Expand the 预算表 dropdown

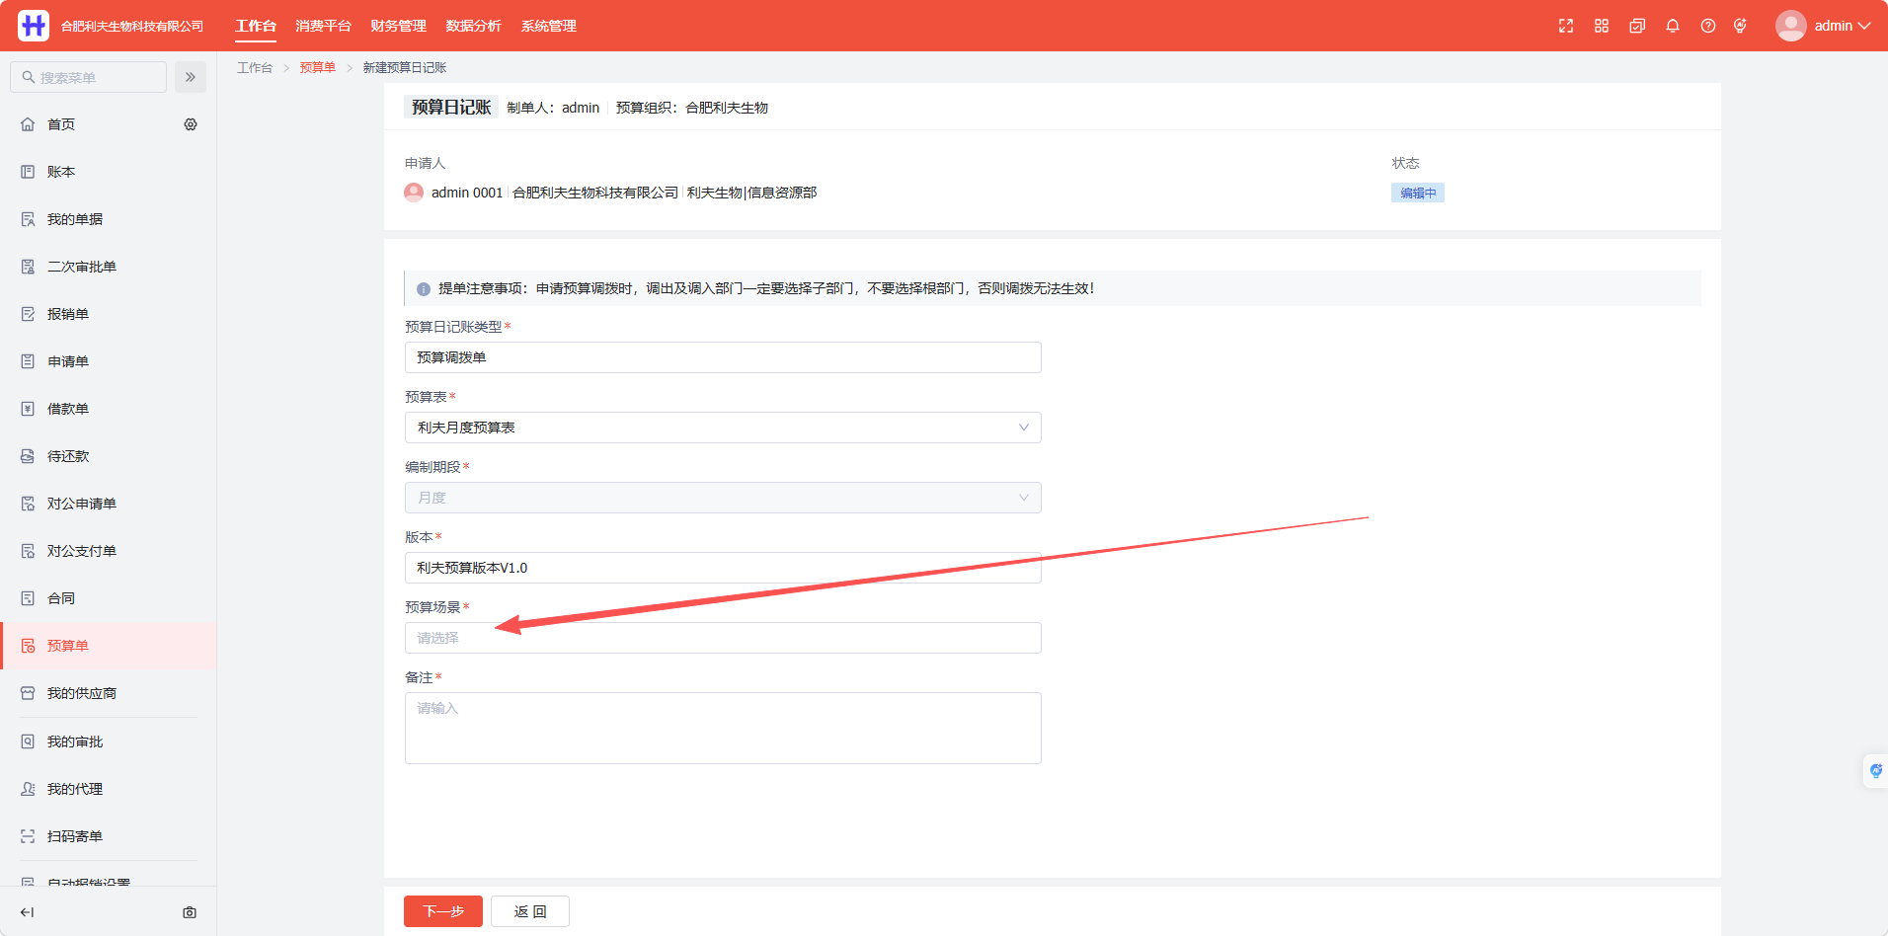point(723,428)
